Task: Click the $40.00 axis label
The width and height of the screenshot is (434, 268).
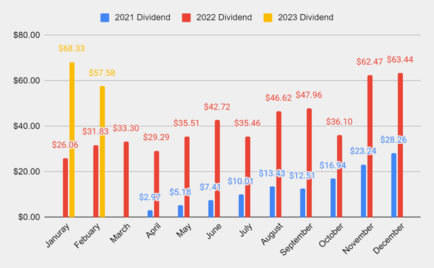Action: pos(27,127)
